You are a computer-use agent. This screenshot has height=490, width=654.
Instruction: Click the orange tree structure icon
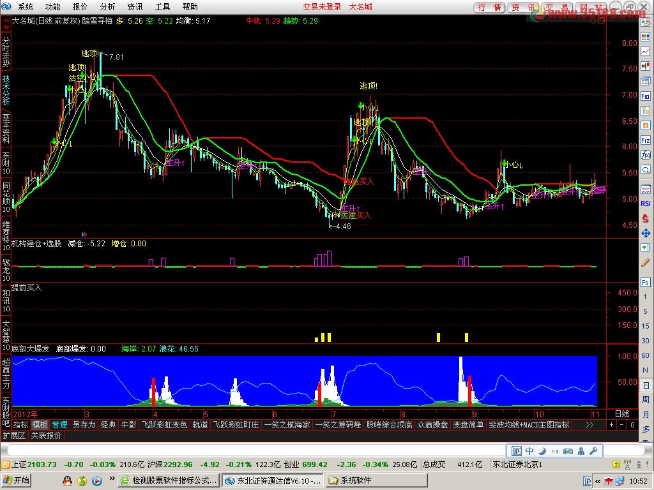[x=645, y=111]
